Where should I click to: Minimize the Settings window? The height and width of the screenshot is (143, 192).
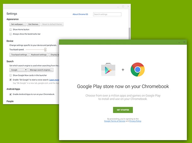click(x=118, y=7)
